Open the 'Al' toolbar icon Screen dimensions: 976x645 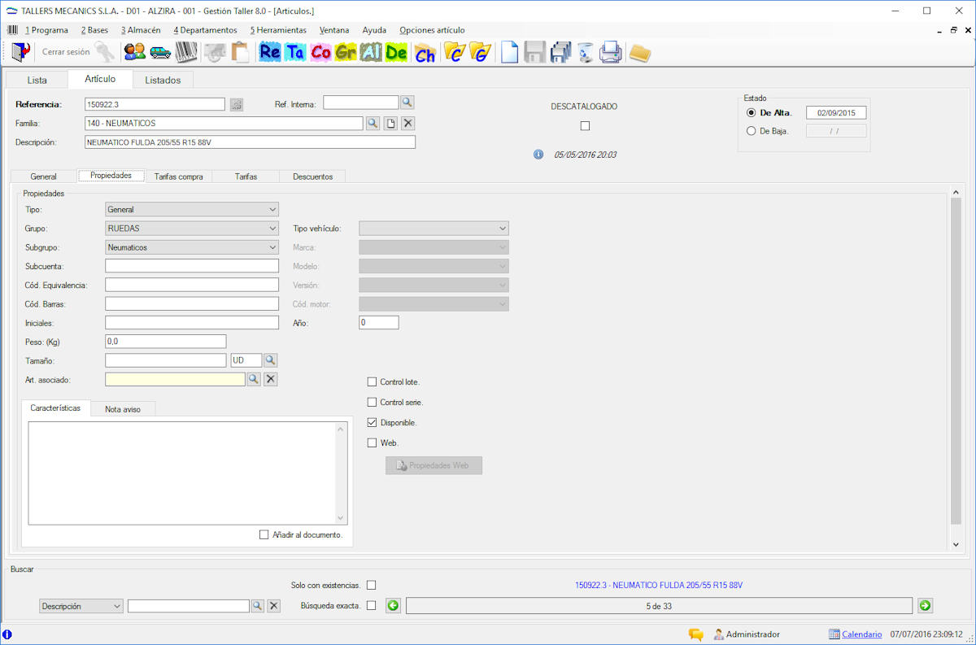click(x=371, y=52)
